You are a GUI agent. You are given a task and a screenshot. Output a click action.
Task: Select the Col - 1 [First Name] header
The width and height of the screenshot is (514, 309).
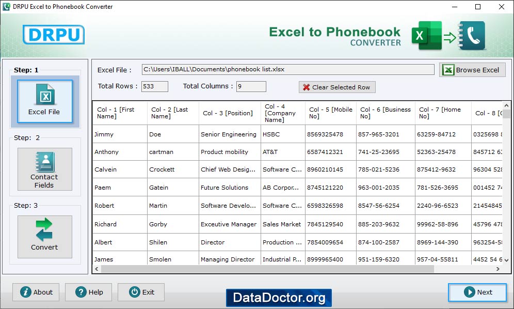pyautogui.click(x=120, y=113)
